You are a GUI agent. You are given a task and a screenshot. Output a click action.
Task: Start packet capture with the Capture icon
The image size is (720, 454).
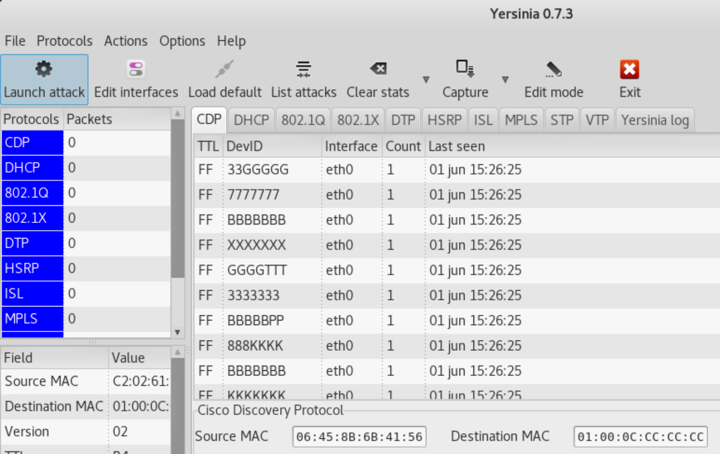click(464, 68)
